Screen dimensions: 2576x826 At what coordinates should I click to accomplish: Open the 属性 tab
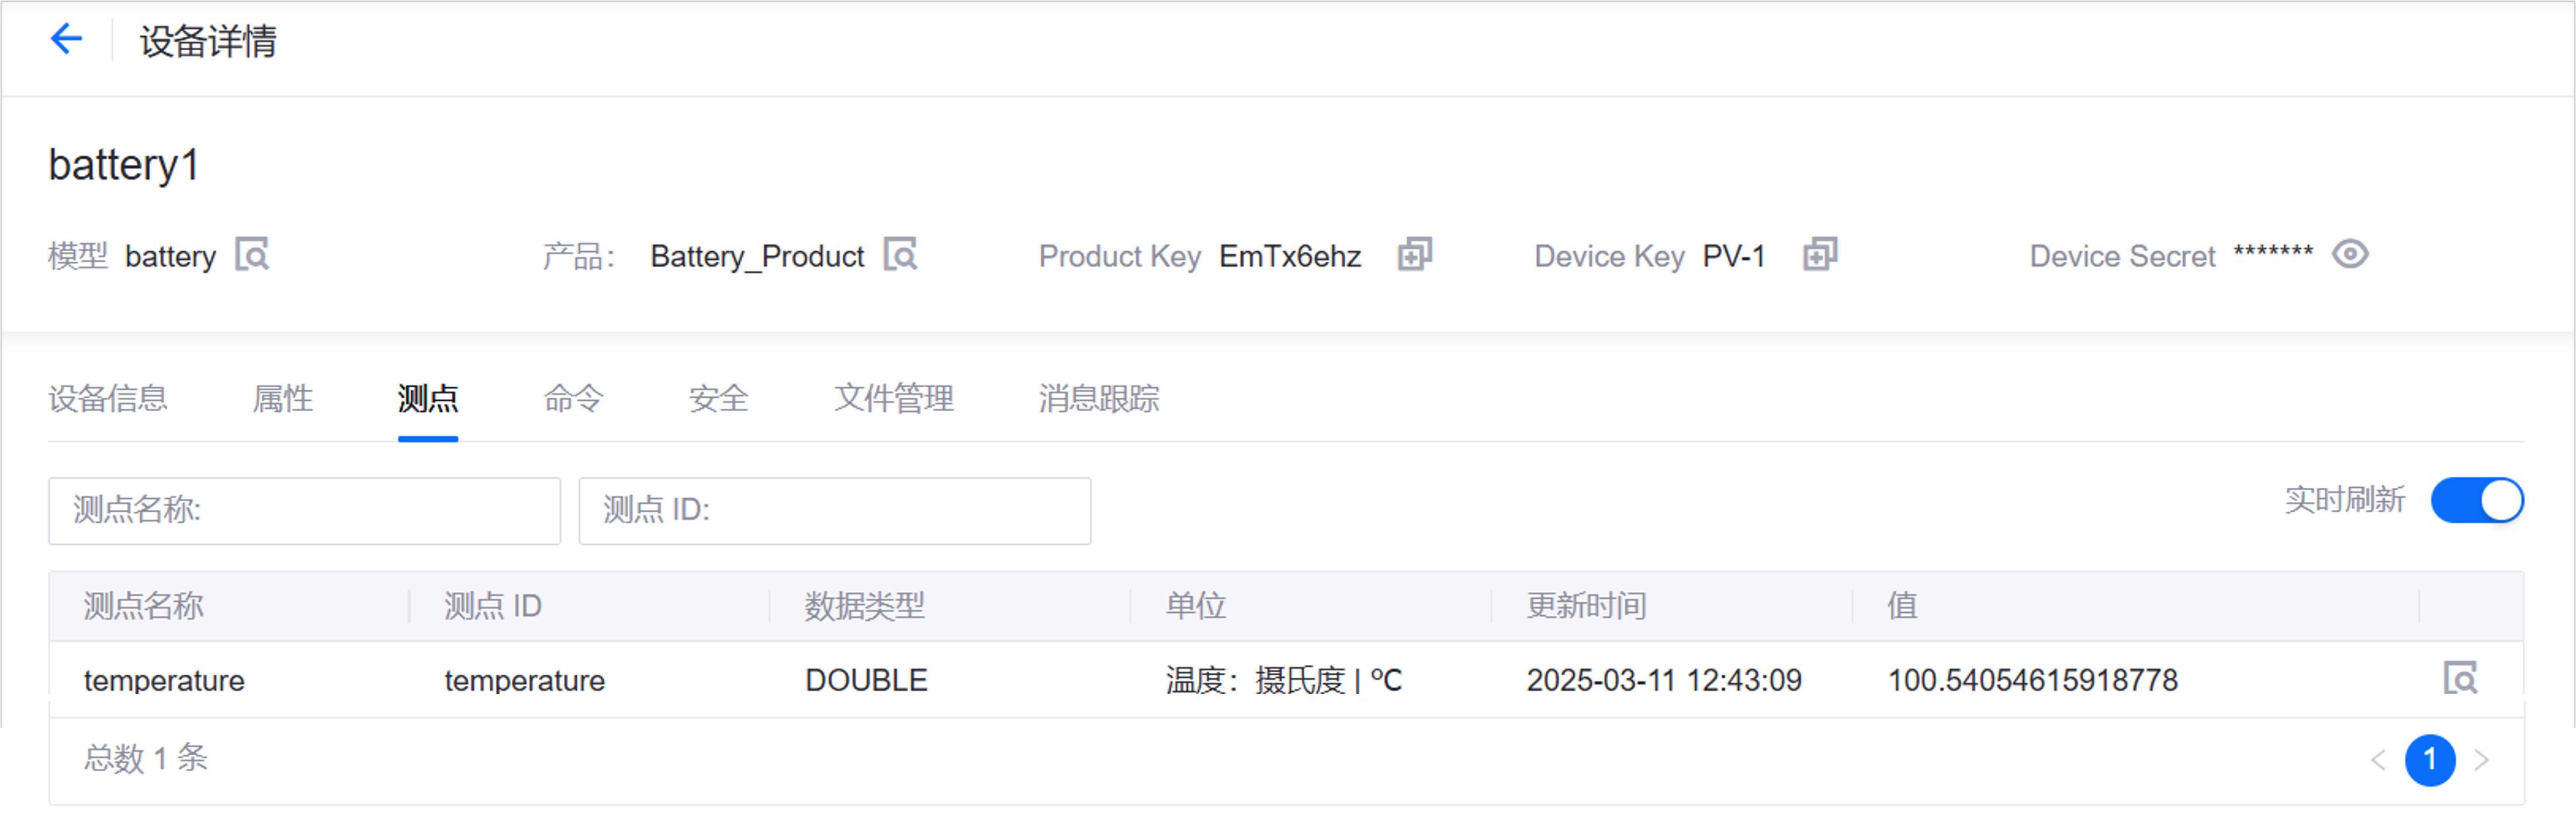click(x=282, y=399)
